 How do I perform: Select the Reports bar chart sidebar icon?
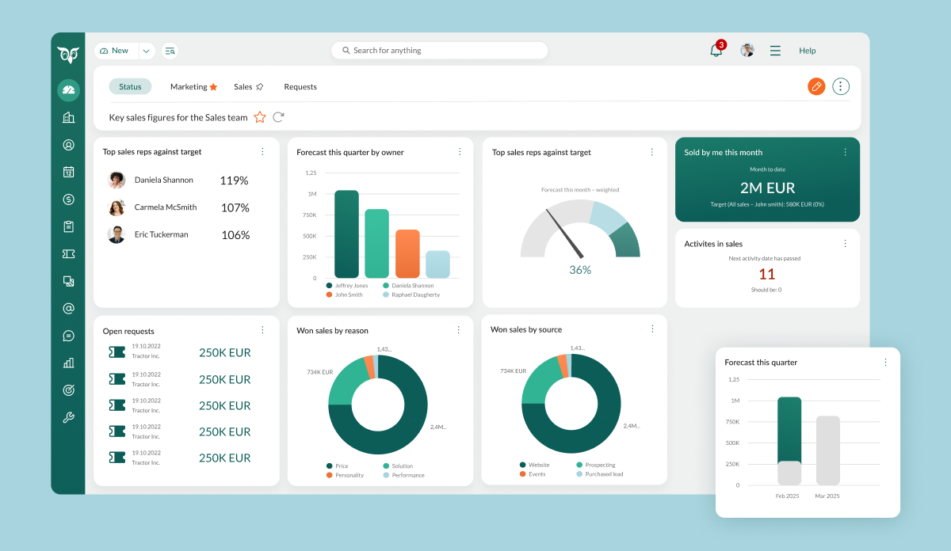coord(69,363)
